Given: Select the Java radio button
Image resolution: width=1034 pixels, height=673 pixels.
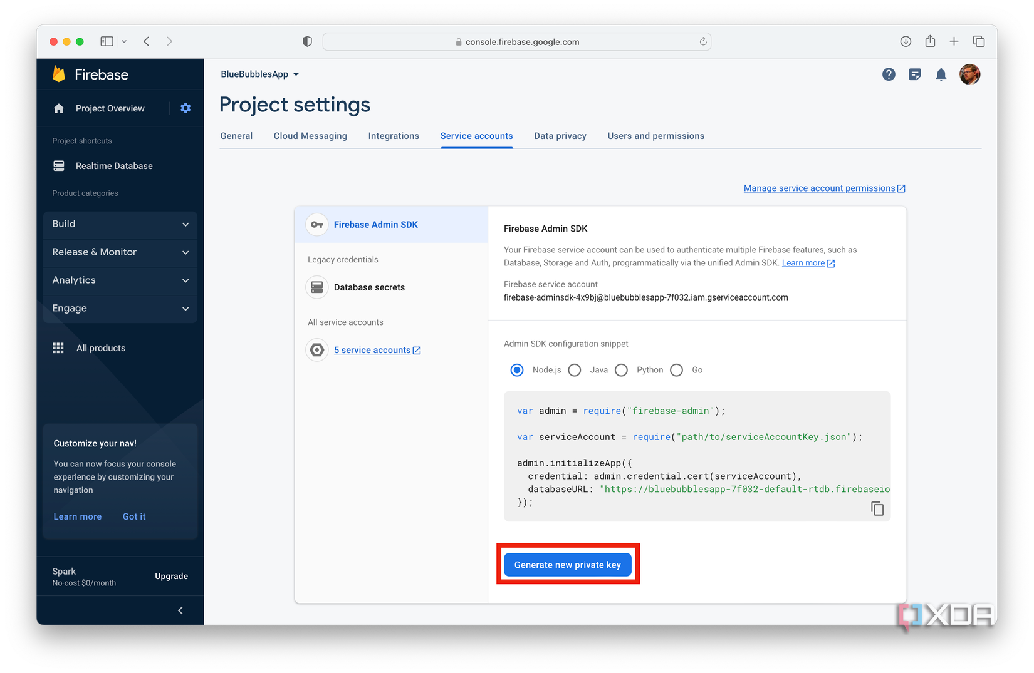Looking at the screenshot, I should pos(575,370).
